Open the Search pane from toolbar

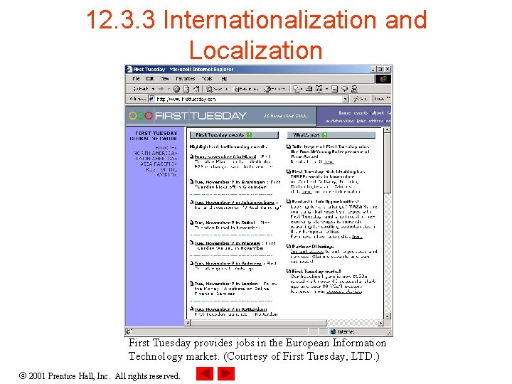coord(217,89)
